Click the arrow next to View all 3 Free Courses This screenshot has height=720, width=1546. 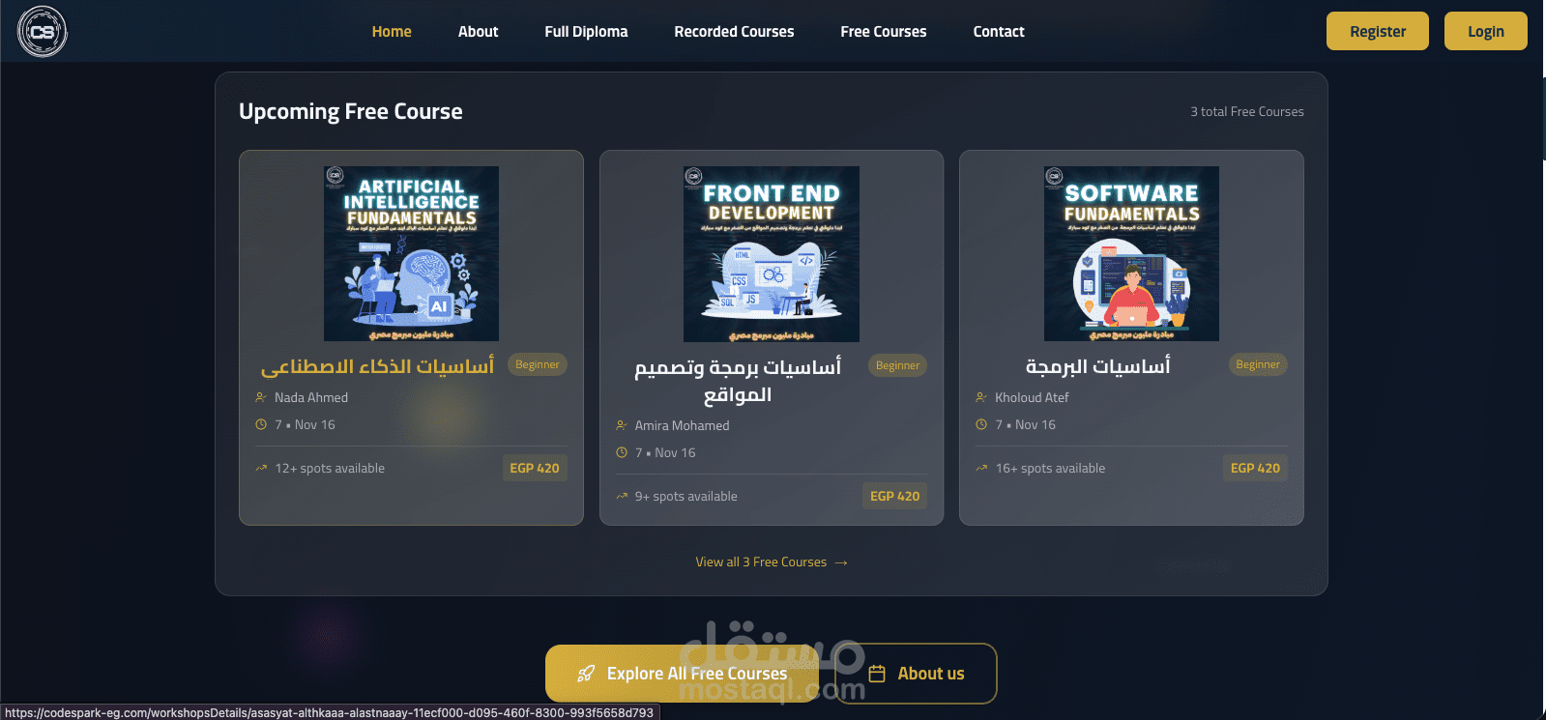pos(841,562)
